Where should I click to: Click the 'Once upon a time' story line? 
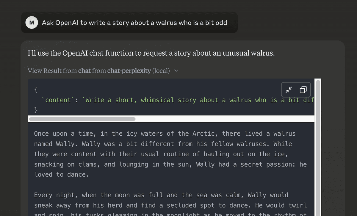point(165,134)
